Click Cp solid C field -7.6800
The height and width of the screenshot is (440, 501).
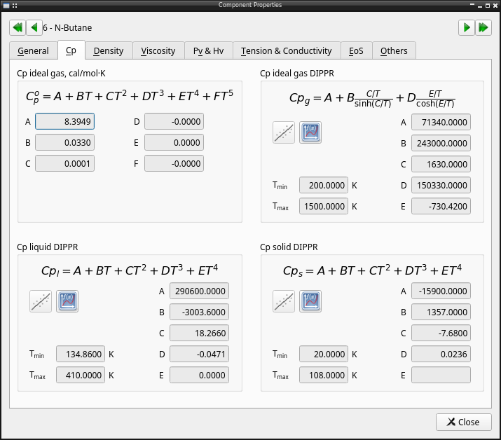point(441,334)
